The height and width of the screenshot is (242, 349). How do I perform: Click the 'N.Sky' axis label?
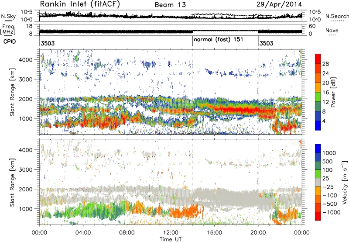coord(8,16)
